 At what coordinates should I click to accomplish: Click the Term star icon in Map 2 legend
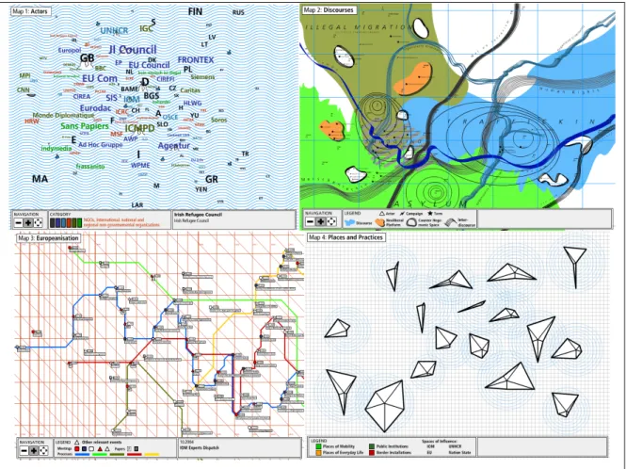pos(430,214)
